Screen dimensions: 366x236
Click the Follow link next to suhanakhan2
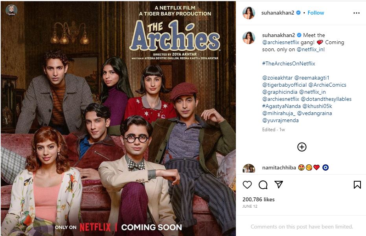click(x=316, y=13)
